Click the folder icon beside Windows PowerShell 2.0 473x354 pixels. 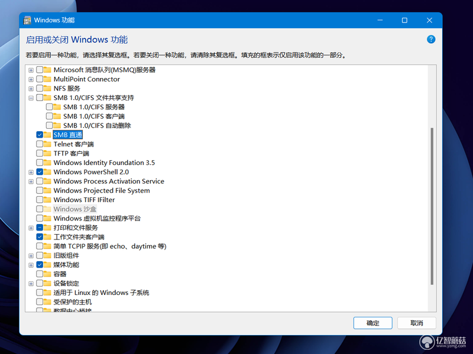pos(47,172)
